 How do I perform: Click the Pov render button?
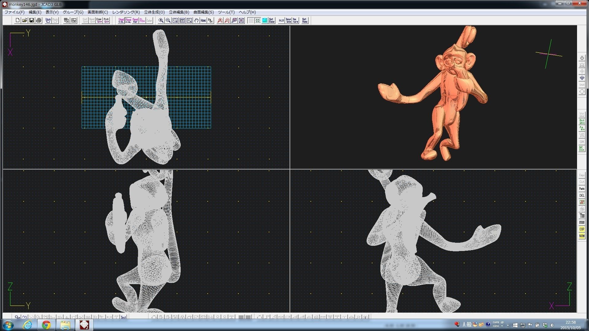point(142,21)
